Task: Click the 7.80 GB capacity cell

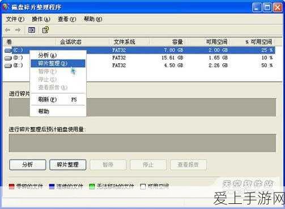Action: pos(174,50)
